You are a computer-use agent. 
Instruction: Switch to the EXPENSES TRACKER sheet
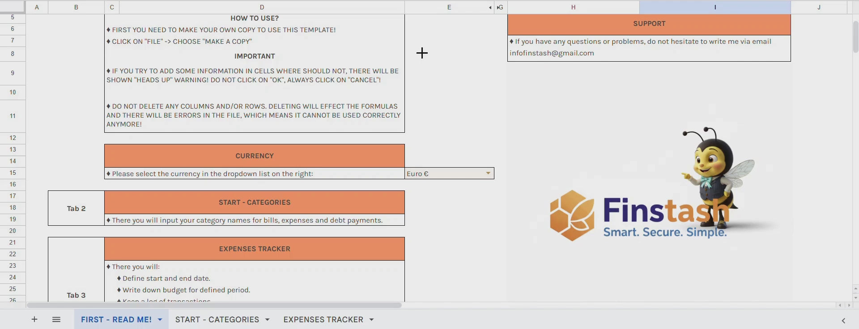point(323,320)
